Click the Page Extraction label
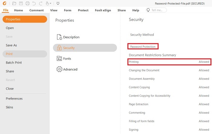The height and width of the screenshot is (134, 212). 138,104
